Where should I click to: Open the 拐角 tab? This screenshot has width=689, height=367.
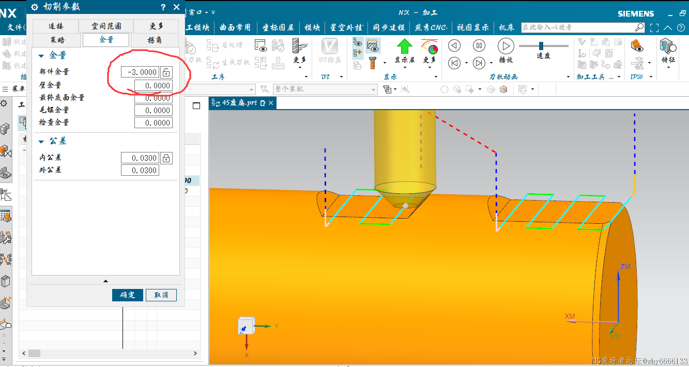[x=154, y=40]
